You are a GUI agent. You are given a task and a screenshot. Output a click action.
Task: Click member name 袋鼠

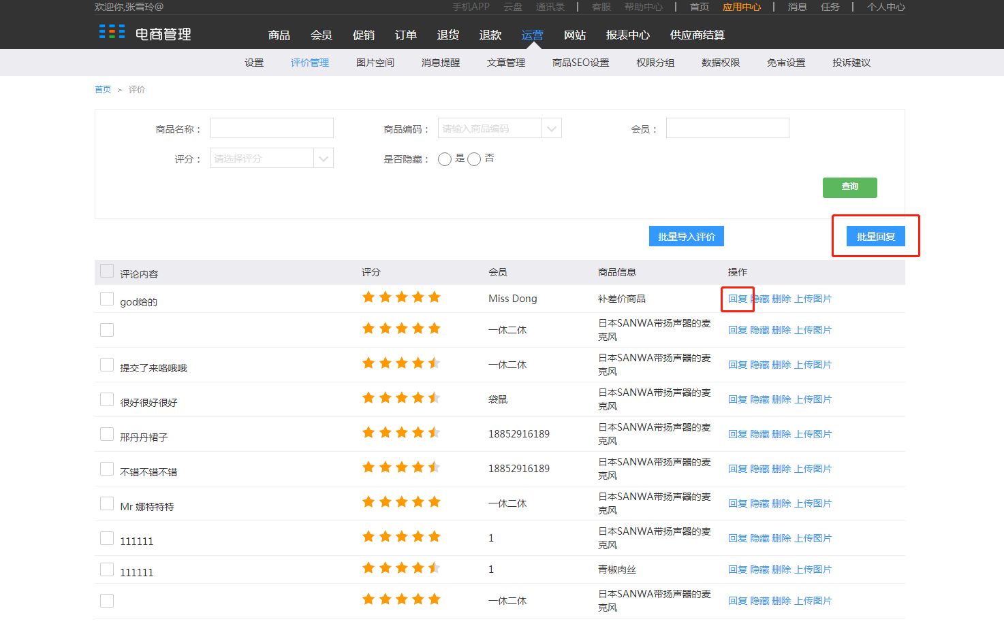click(x=498, y=399)
